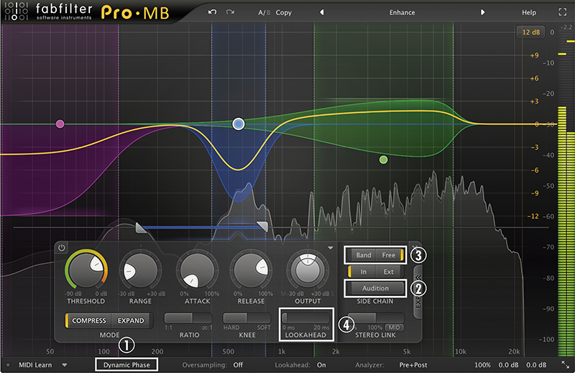Click the Threshold knob

pos(86,270)
